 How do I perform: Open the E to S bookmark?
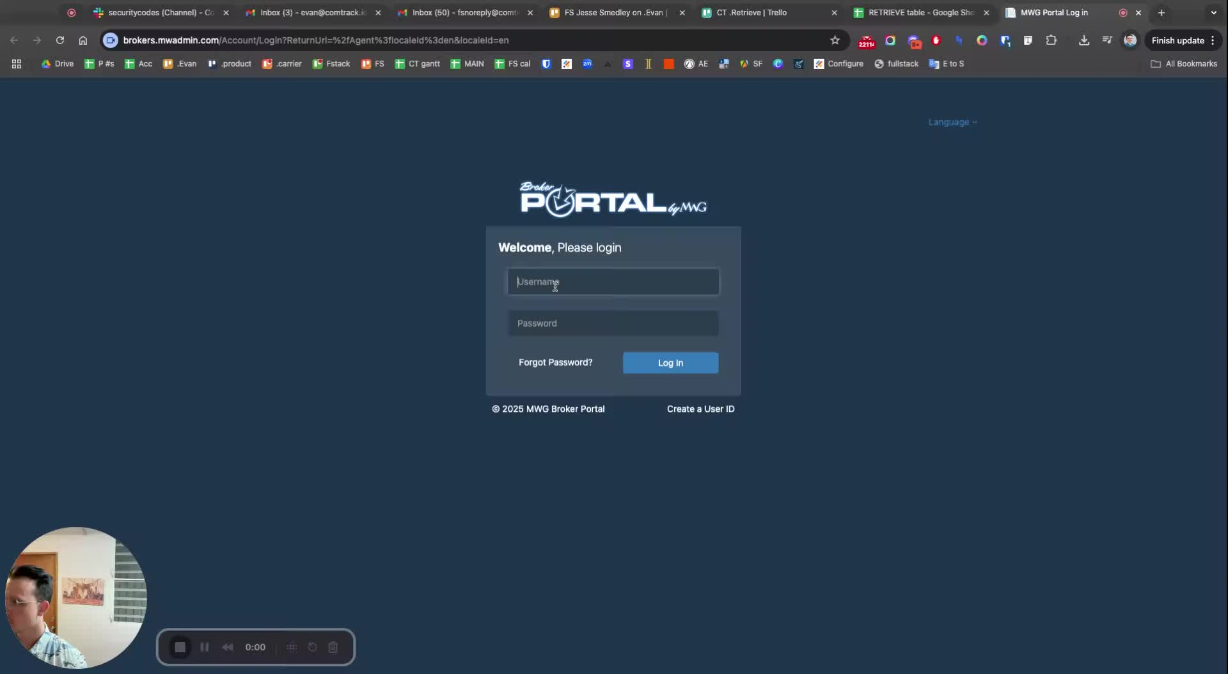coord(946,64)
